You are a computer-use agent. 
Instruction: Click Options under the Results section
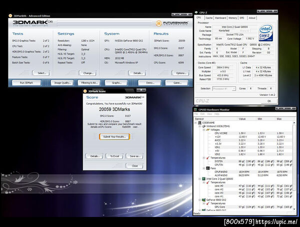coord(180,73)
